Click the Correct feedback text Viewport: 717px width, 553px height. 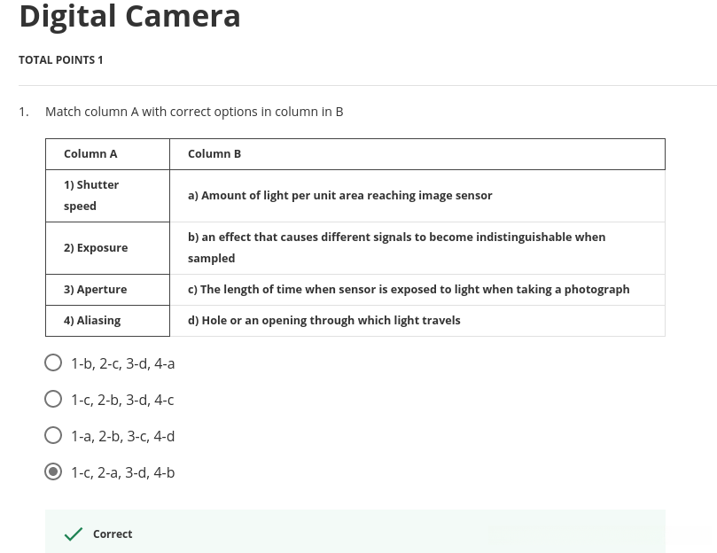(113, 534)
